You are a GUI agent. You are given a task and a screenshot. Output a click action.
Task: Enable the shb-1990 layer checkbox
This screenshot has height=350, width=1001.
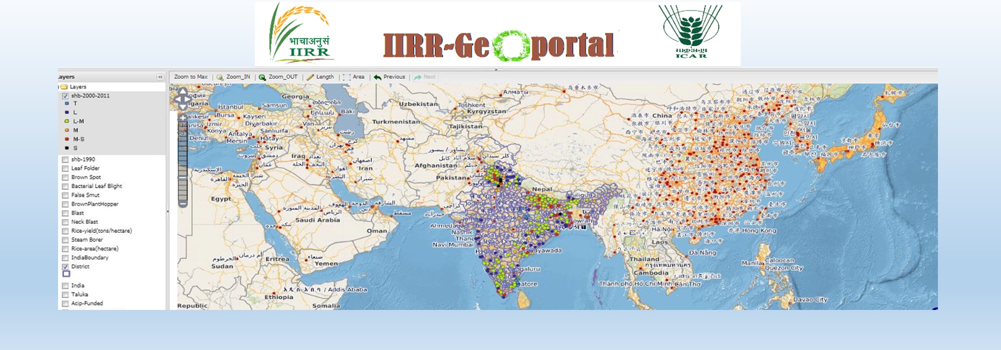click(x=65, y=159)
